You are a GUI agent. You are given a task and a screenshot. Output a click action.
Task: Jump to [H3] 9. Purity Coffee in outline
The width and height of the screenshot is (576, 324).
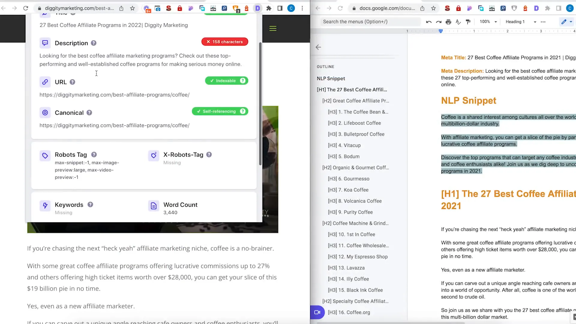(350, 212)
